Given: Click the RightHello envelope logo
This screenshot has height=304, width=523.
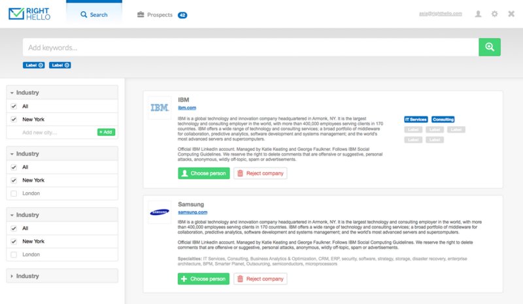Looking at the screenshot, I should 29,14.
